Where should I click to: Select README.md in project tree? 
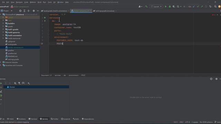(13, 56)
